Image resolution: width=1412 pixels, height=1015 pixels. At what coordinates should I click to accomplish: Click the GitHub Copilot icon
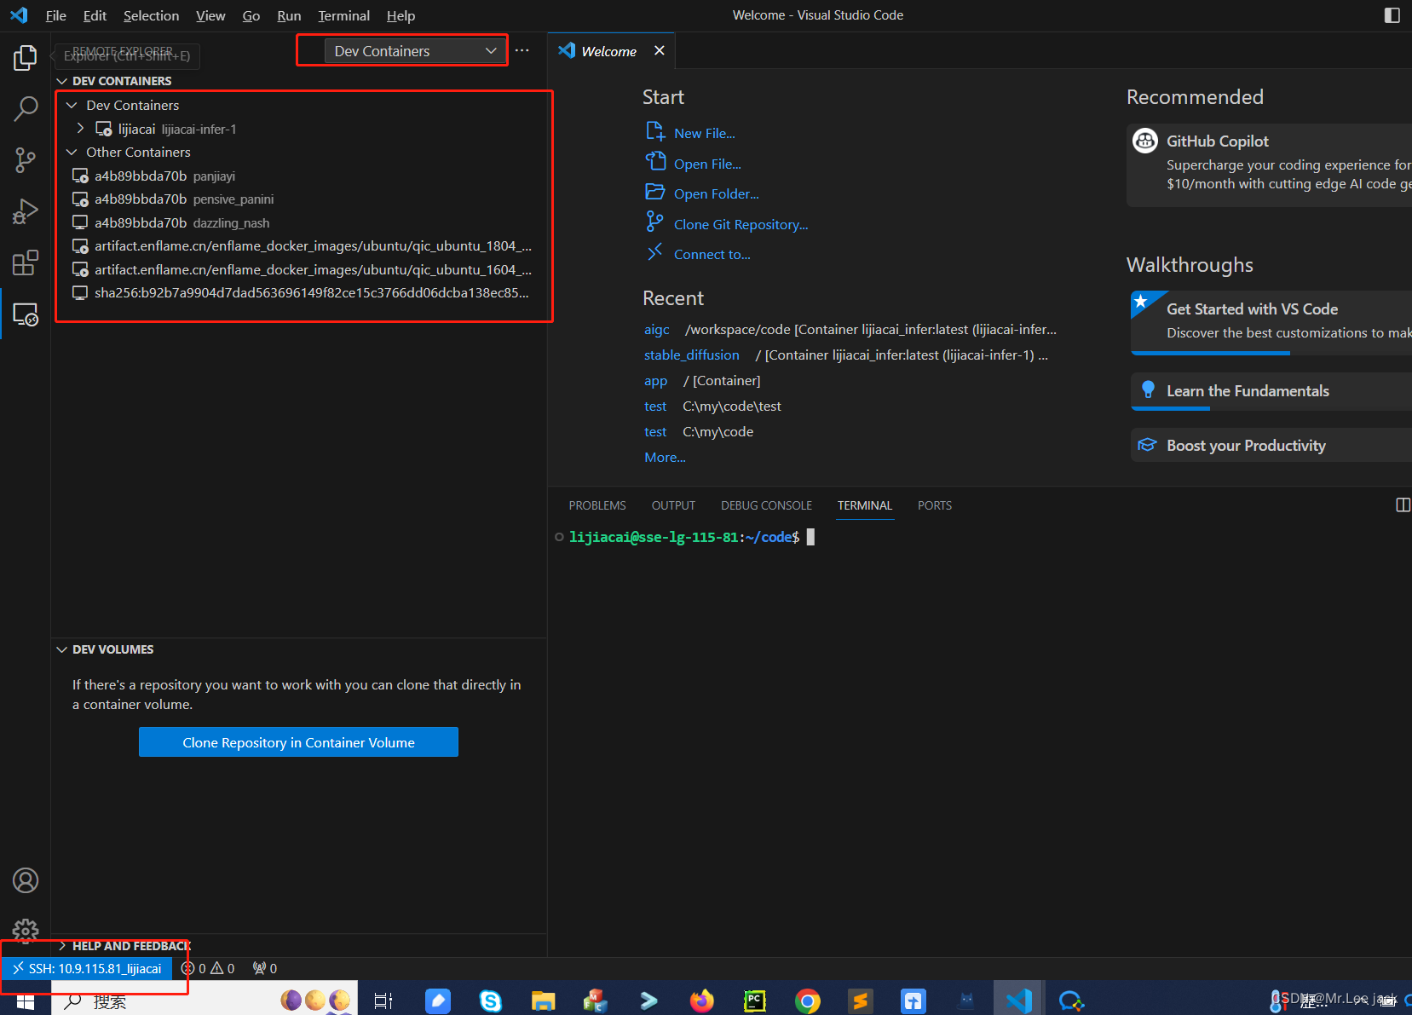(x=1145, y=141)
